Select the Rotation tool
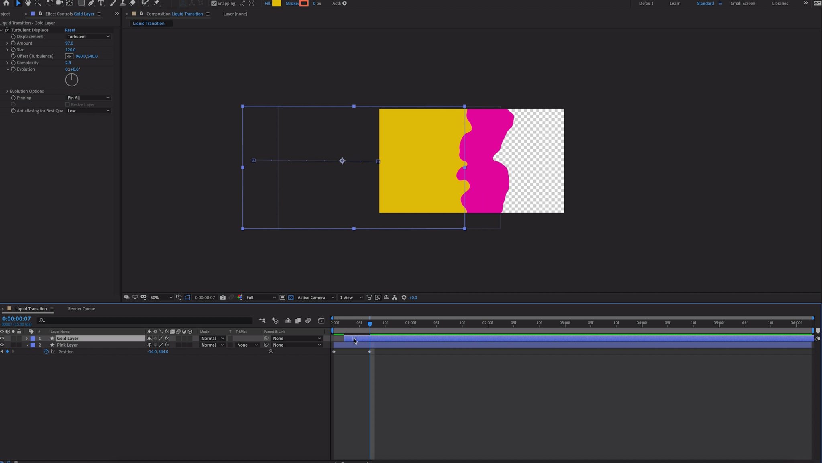Screen dimensions: 822x463 click(49, 3)
